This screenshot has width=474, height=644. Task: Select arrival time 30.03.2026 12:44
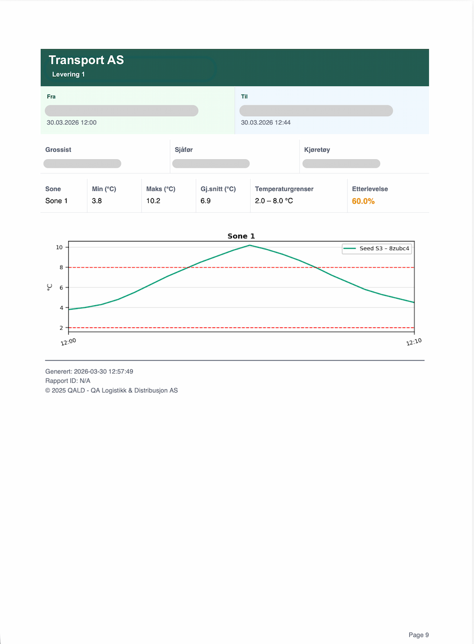point(266,123)
